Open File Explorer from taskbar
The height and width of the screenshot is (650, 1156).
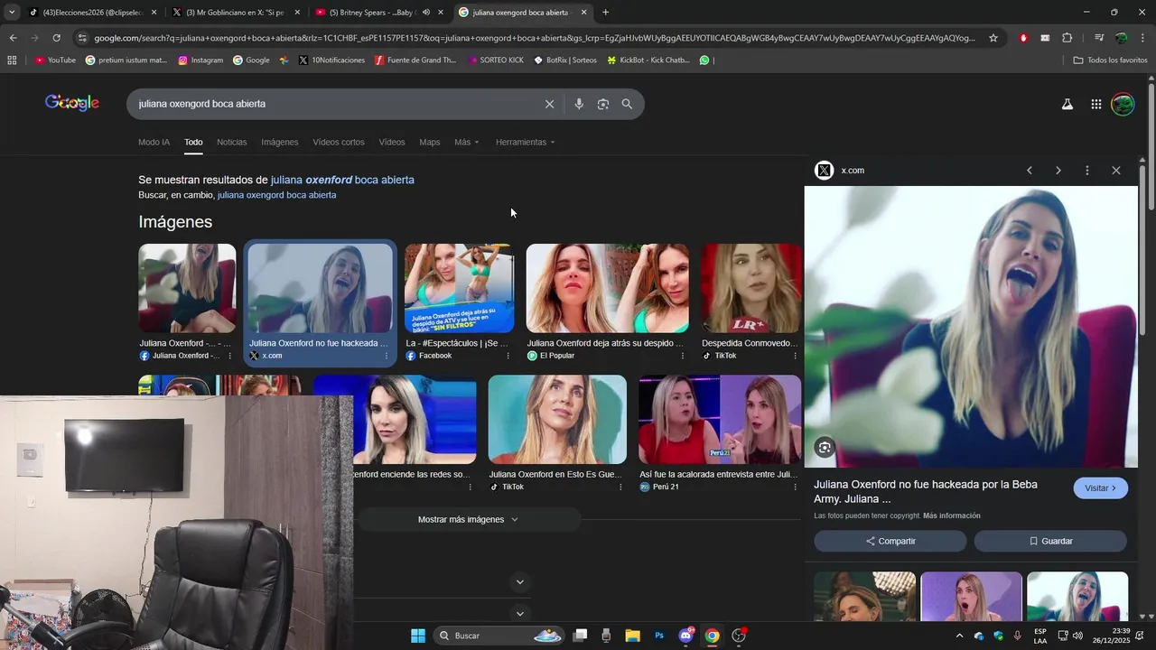click(x=632, y=636)
